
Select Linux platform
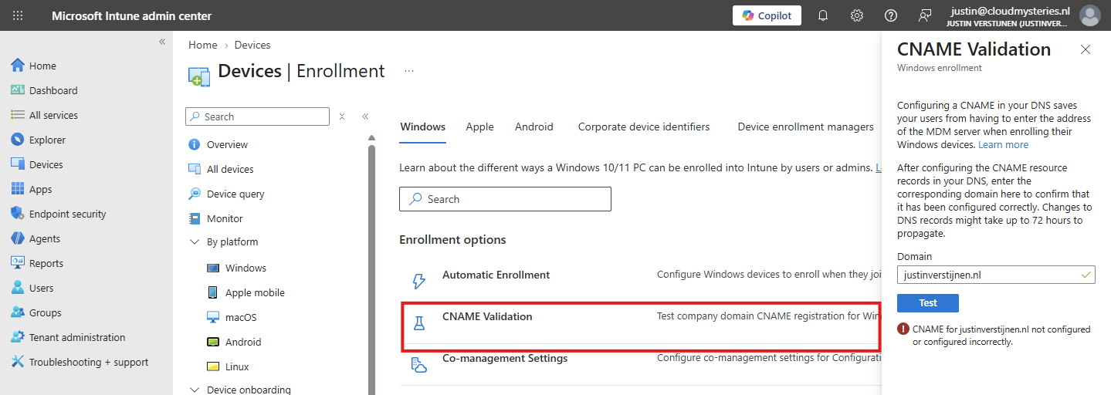click(x=237, y=366)
